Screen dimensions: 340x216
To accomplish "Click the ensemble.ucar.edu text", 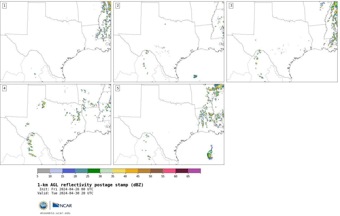I will coord(55,213).
